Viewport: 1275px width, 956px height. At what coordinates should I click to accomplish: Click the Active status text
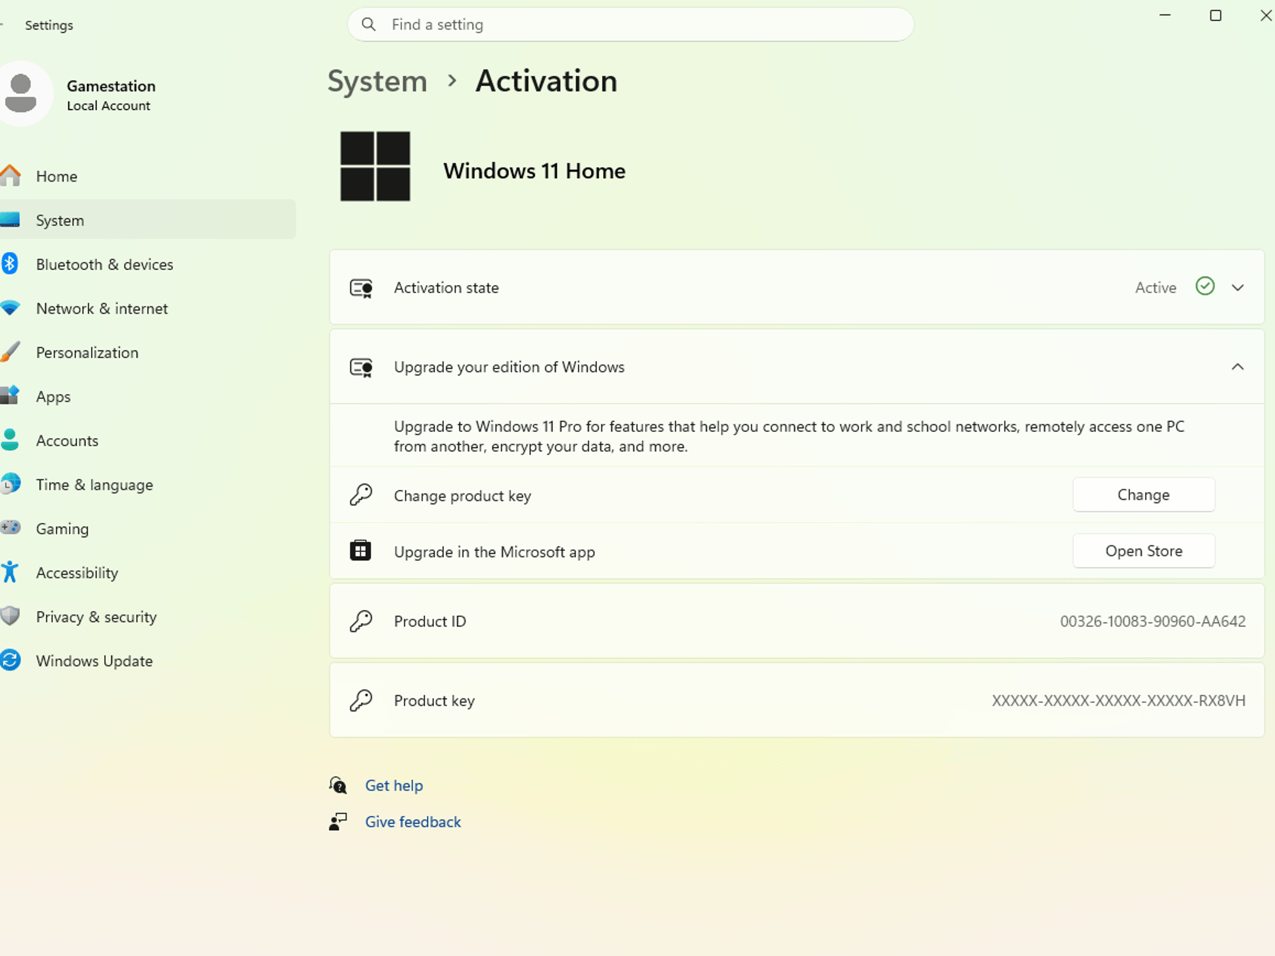pos(1155,288)
